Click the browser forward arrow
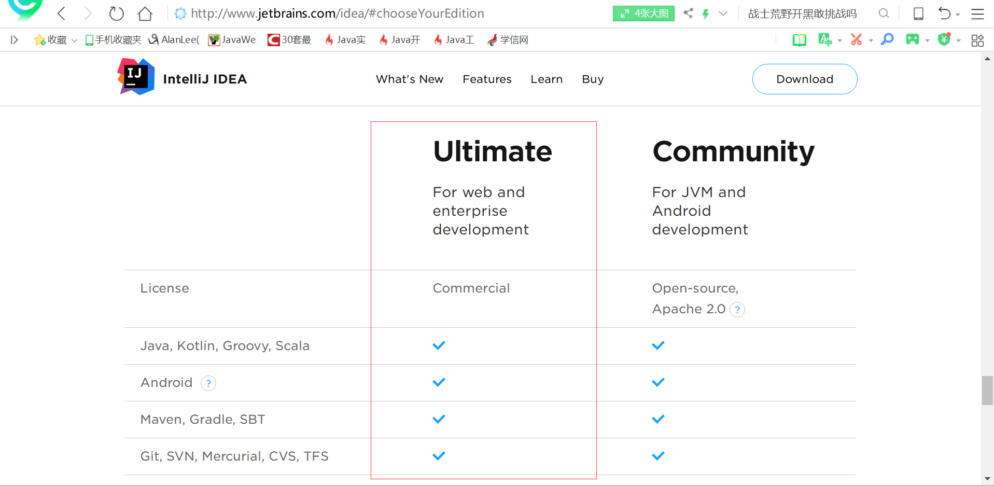This screenshot has height=486, width=994. [88, 13]
